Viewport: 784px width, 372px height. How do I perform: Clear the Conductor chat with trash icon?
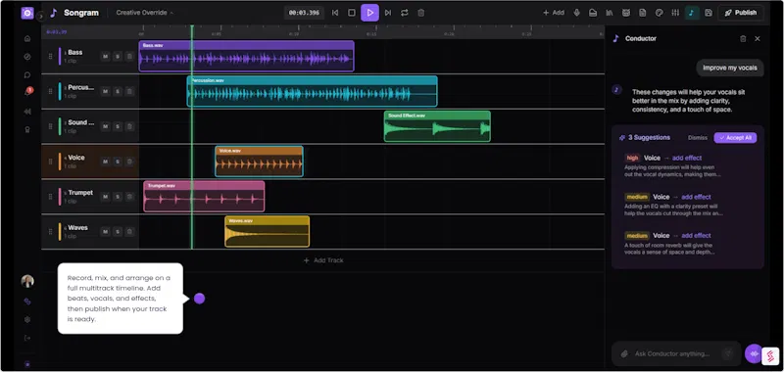click(743, 38)
